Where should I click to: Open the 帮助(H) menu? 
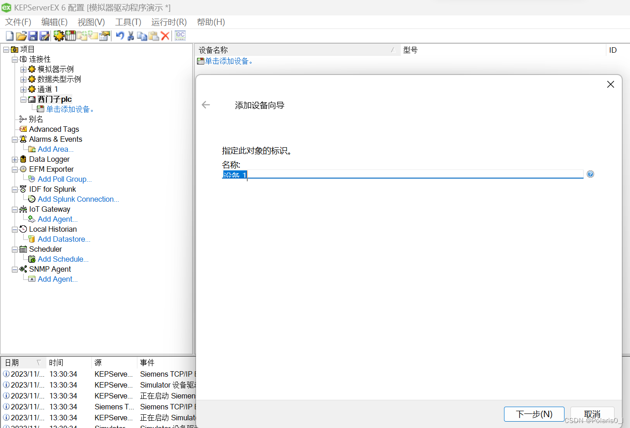point(211,22)
